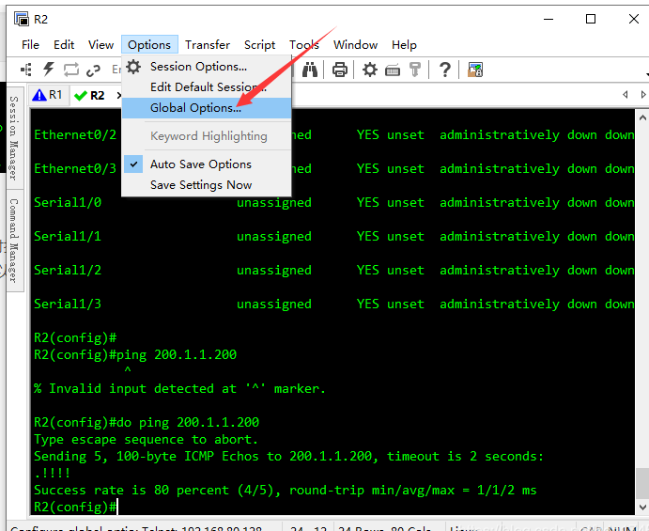The width and height of the screenshot is (649, 531).
Task: Select Session Options... menu entry
Action: pyautogui.click(x=198, y=67)
